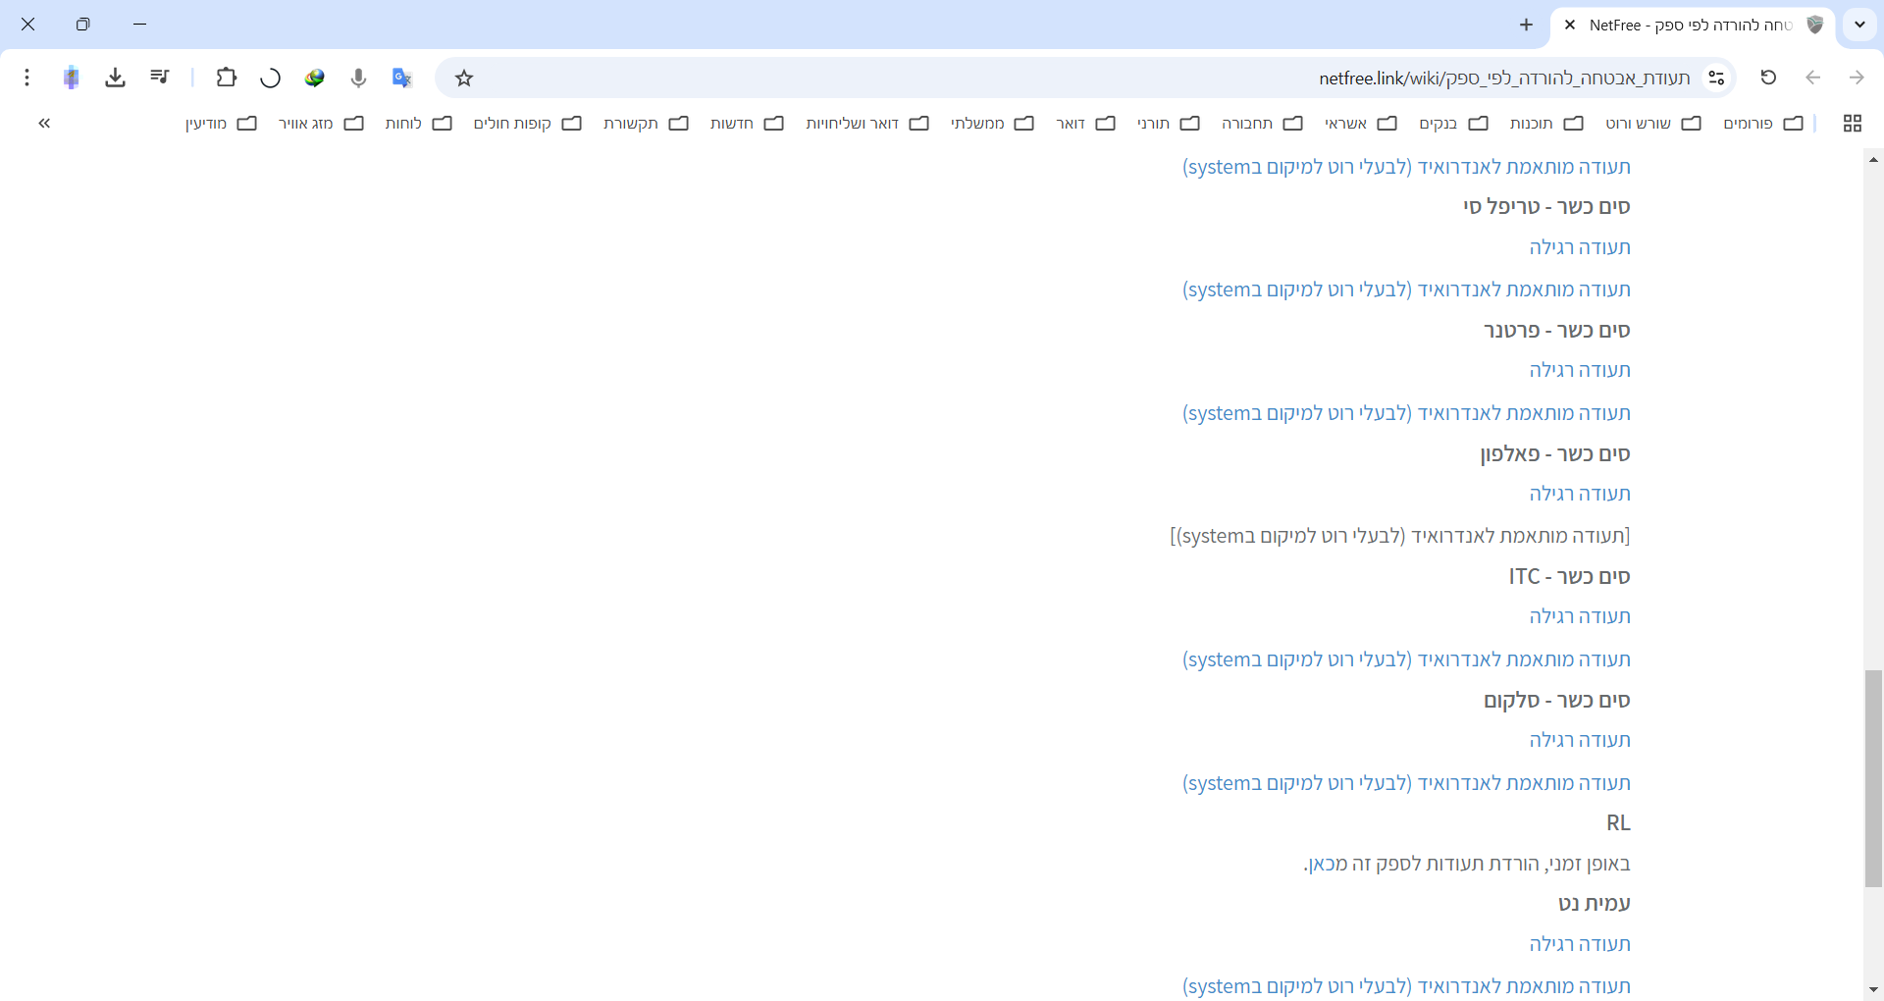Open the downloads tray icon
The image size is (1884, 1001).
coord(115,78)
